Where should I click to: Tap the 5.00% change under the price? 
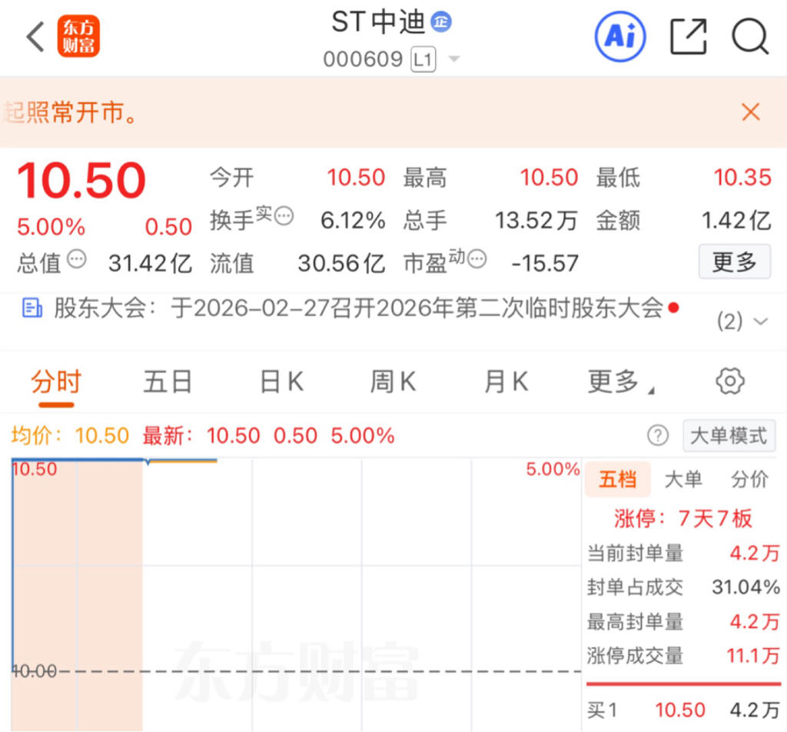pos(51,227)
